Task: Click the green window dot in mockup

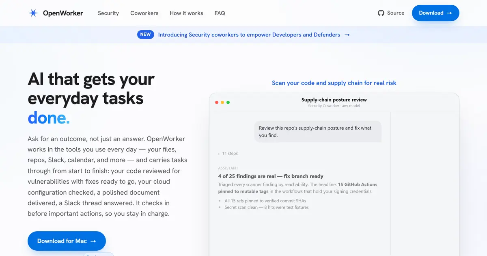Action: point(228,102)
